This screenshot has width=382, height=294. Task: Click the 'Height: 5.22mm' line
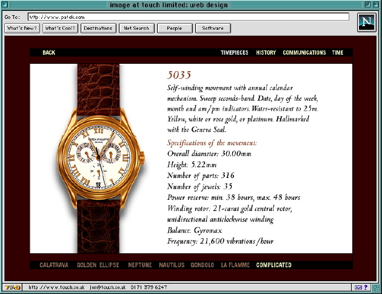coord(192,165)
